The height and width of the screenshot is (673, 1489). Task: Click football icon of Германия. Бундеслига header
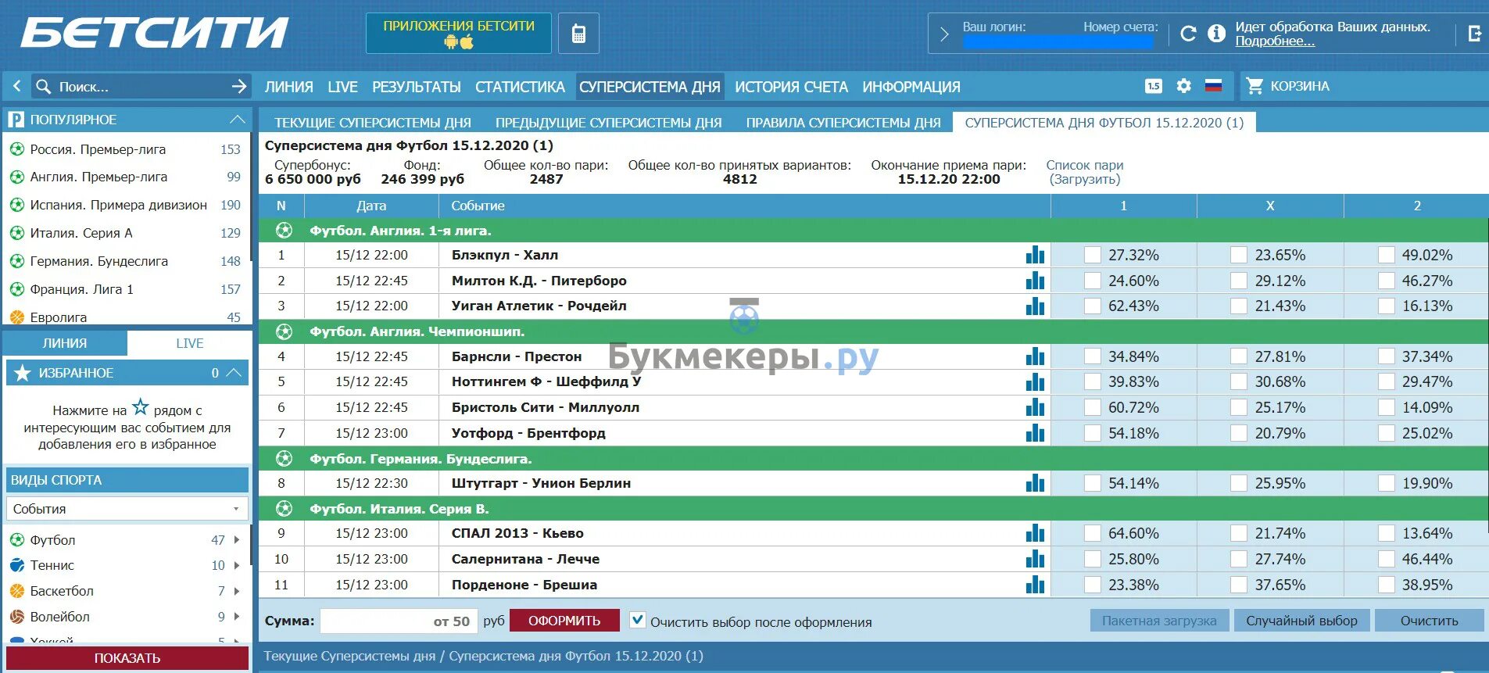click(284, 459)
